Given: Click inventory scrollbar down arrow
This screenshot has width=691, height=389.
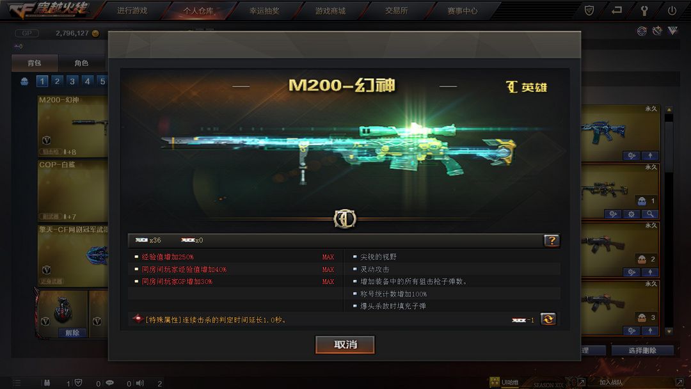Looking at the screenshot, I should pos(669,331).
